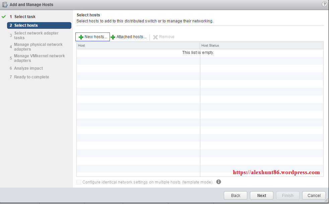The height and width of the screenshot is (204, 329).
Task: Open step 6 Analyze impact
Action: coord(26,68)
